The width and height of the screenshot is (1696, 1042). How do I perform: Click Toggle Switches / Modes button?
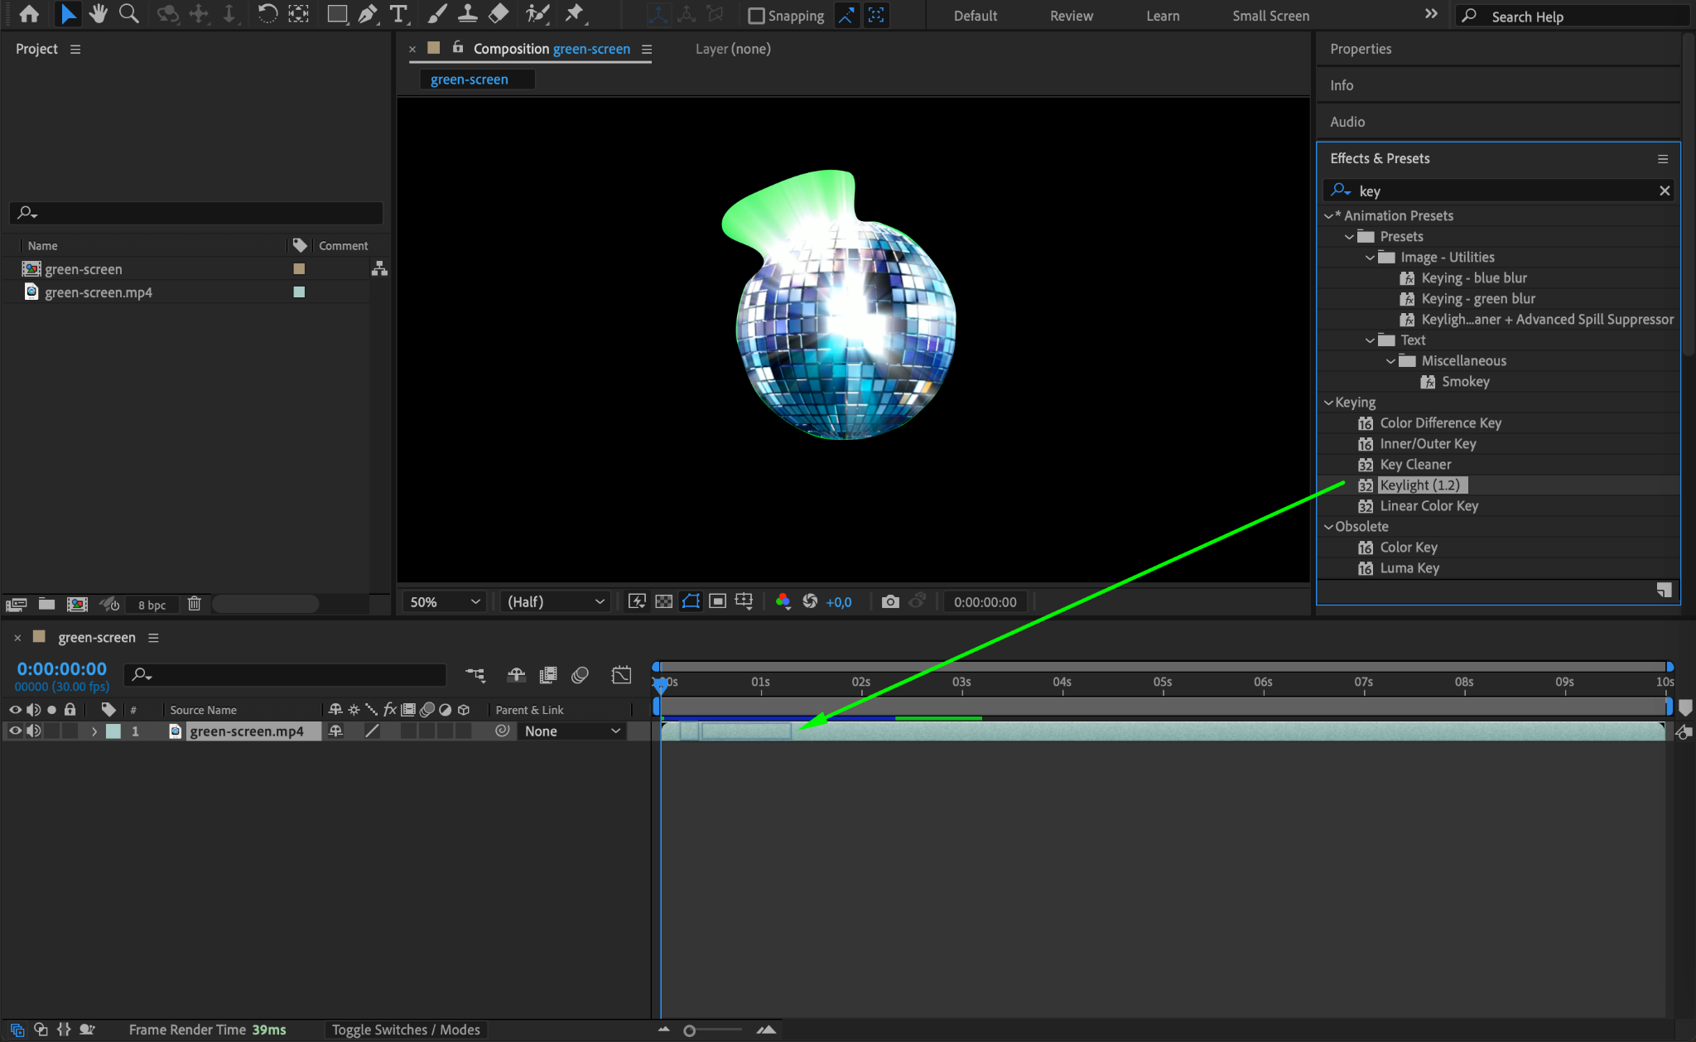(406, 1030)
